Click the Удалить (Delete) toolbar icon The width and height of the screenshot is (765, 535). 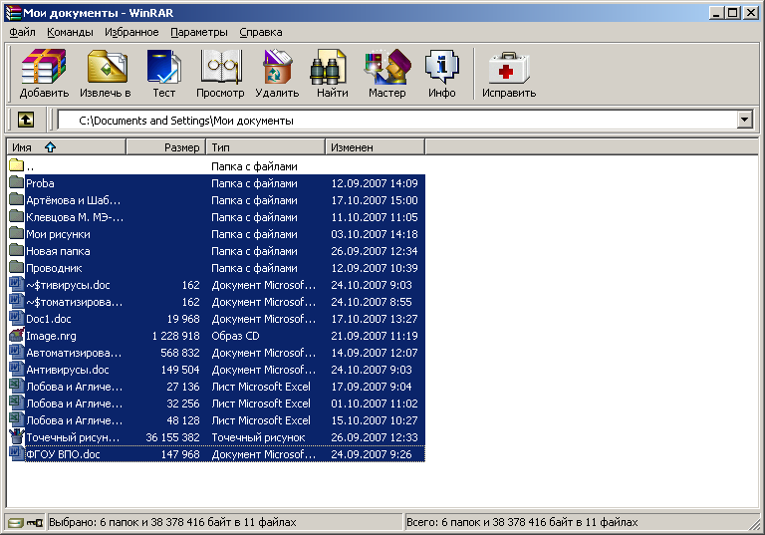pyautogui.click(x=277, y=66)
